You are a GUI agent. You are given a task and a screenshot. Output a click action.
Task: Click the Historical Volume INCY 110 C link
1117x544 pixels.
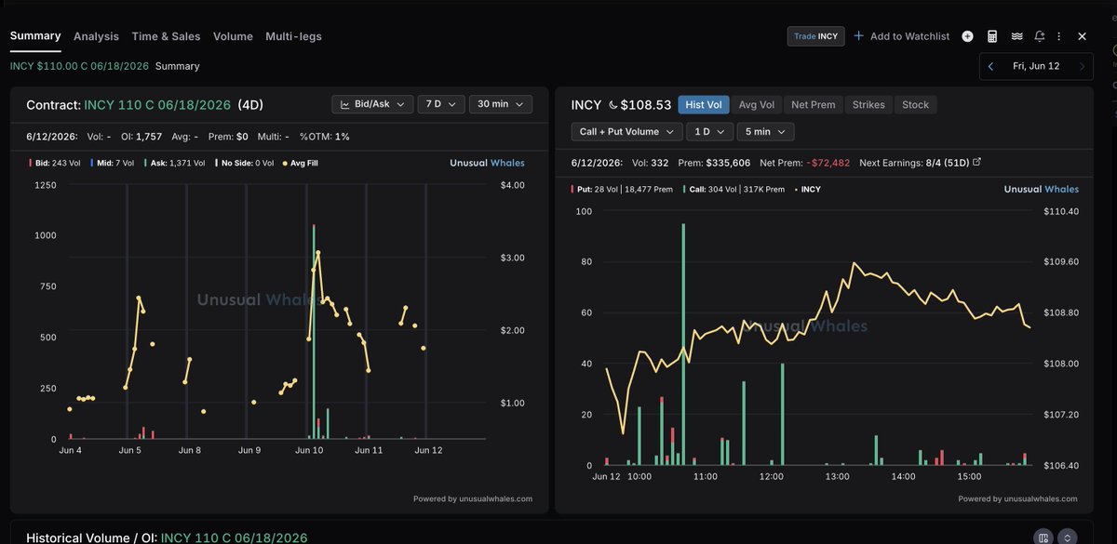pos(234,537)
